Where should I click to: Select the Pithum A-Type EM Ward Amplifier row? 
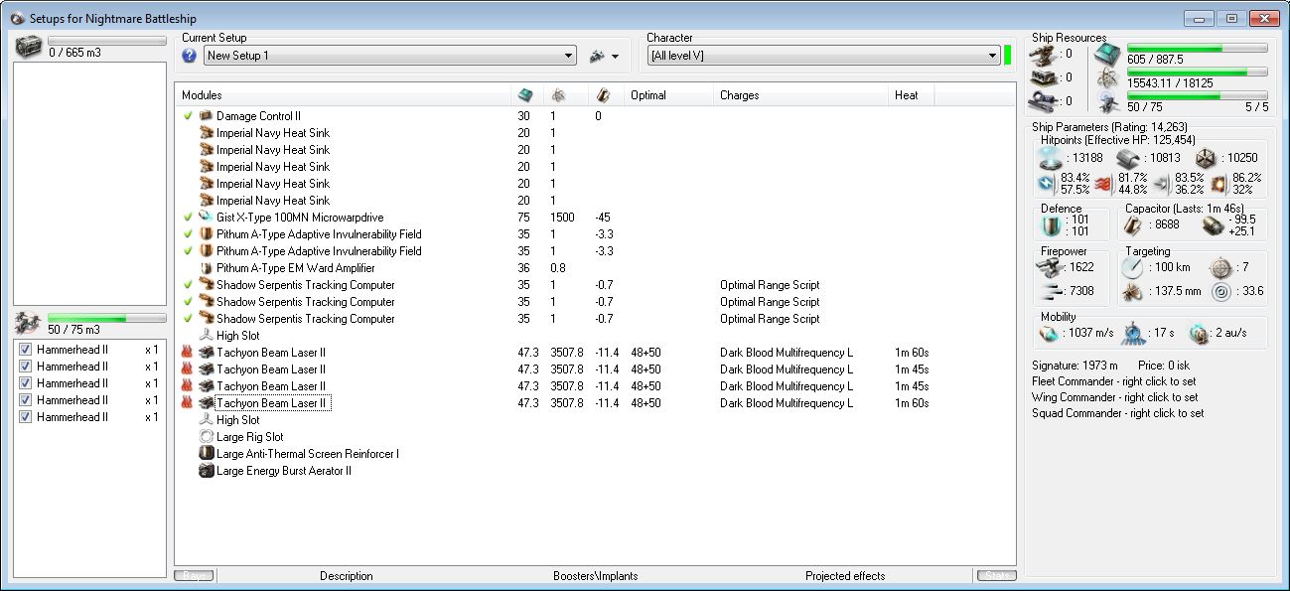click(595, 268)
